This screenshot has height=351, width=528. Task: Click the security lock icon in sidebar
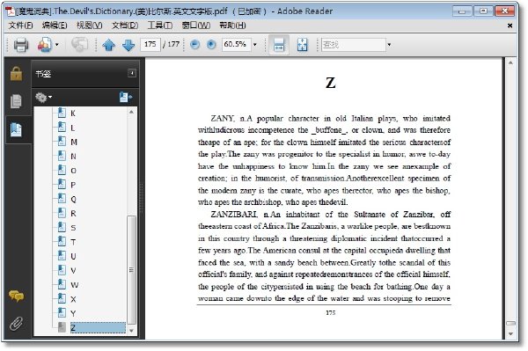pyautogui.click(x=16, y=74)
